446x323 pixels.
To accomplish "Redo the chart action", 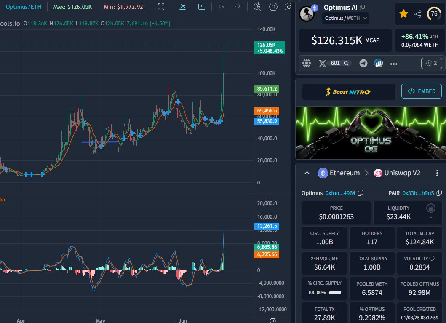I will 237,7.
